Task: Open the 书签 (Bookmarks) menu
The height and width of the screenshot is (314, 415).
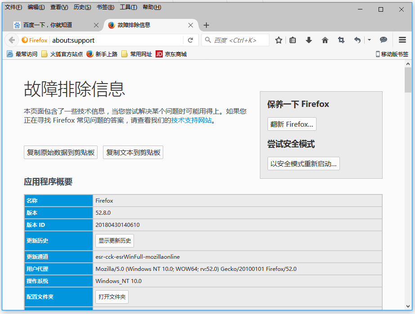Action: pos(105,7)
